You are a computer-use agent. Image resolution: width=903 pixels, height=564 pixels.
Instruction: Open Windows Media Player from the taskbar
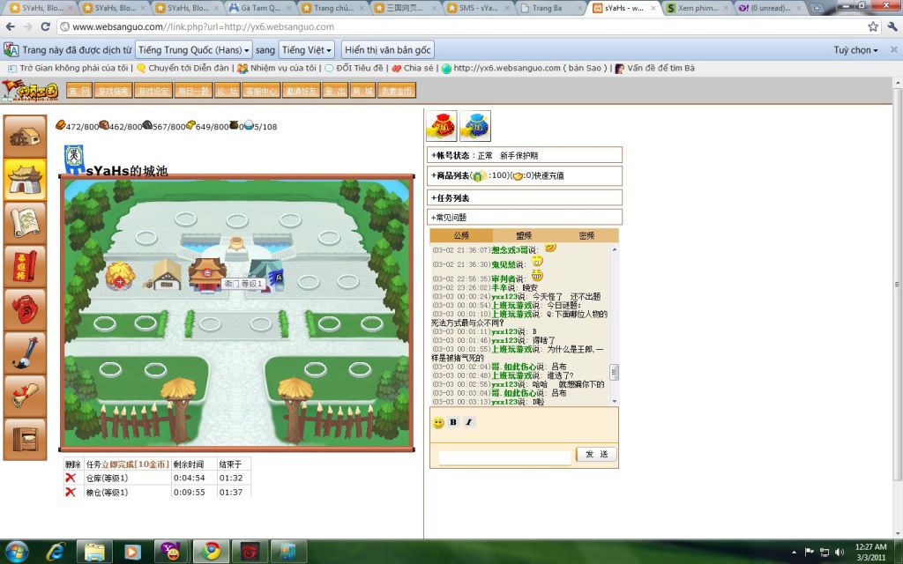pyautogui.click(x=133, y=552)
